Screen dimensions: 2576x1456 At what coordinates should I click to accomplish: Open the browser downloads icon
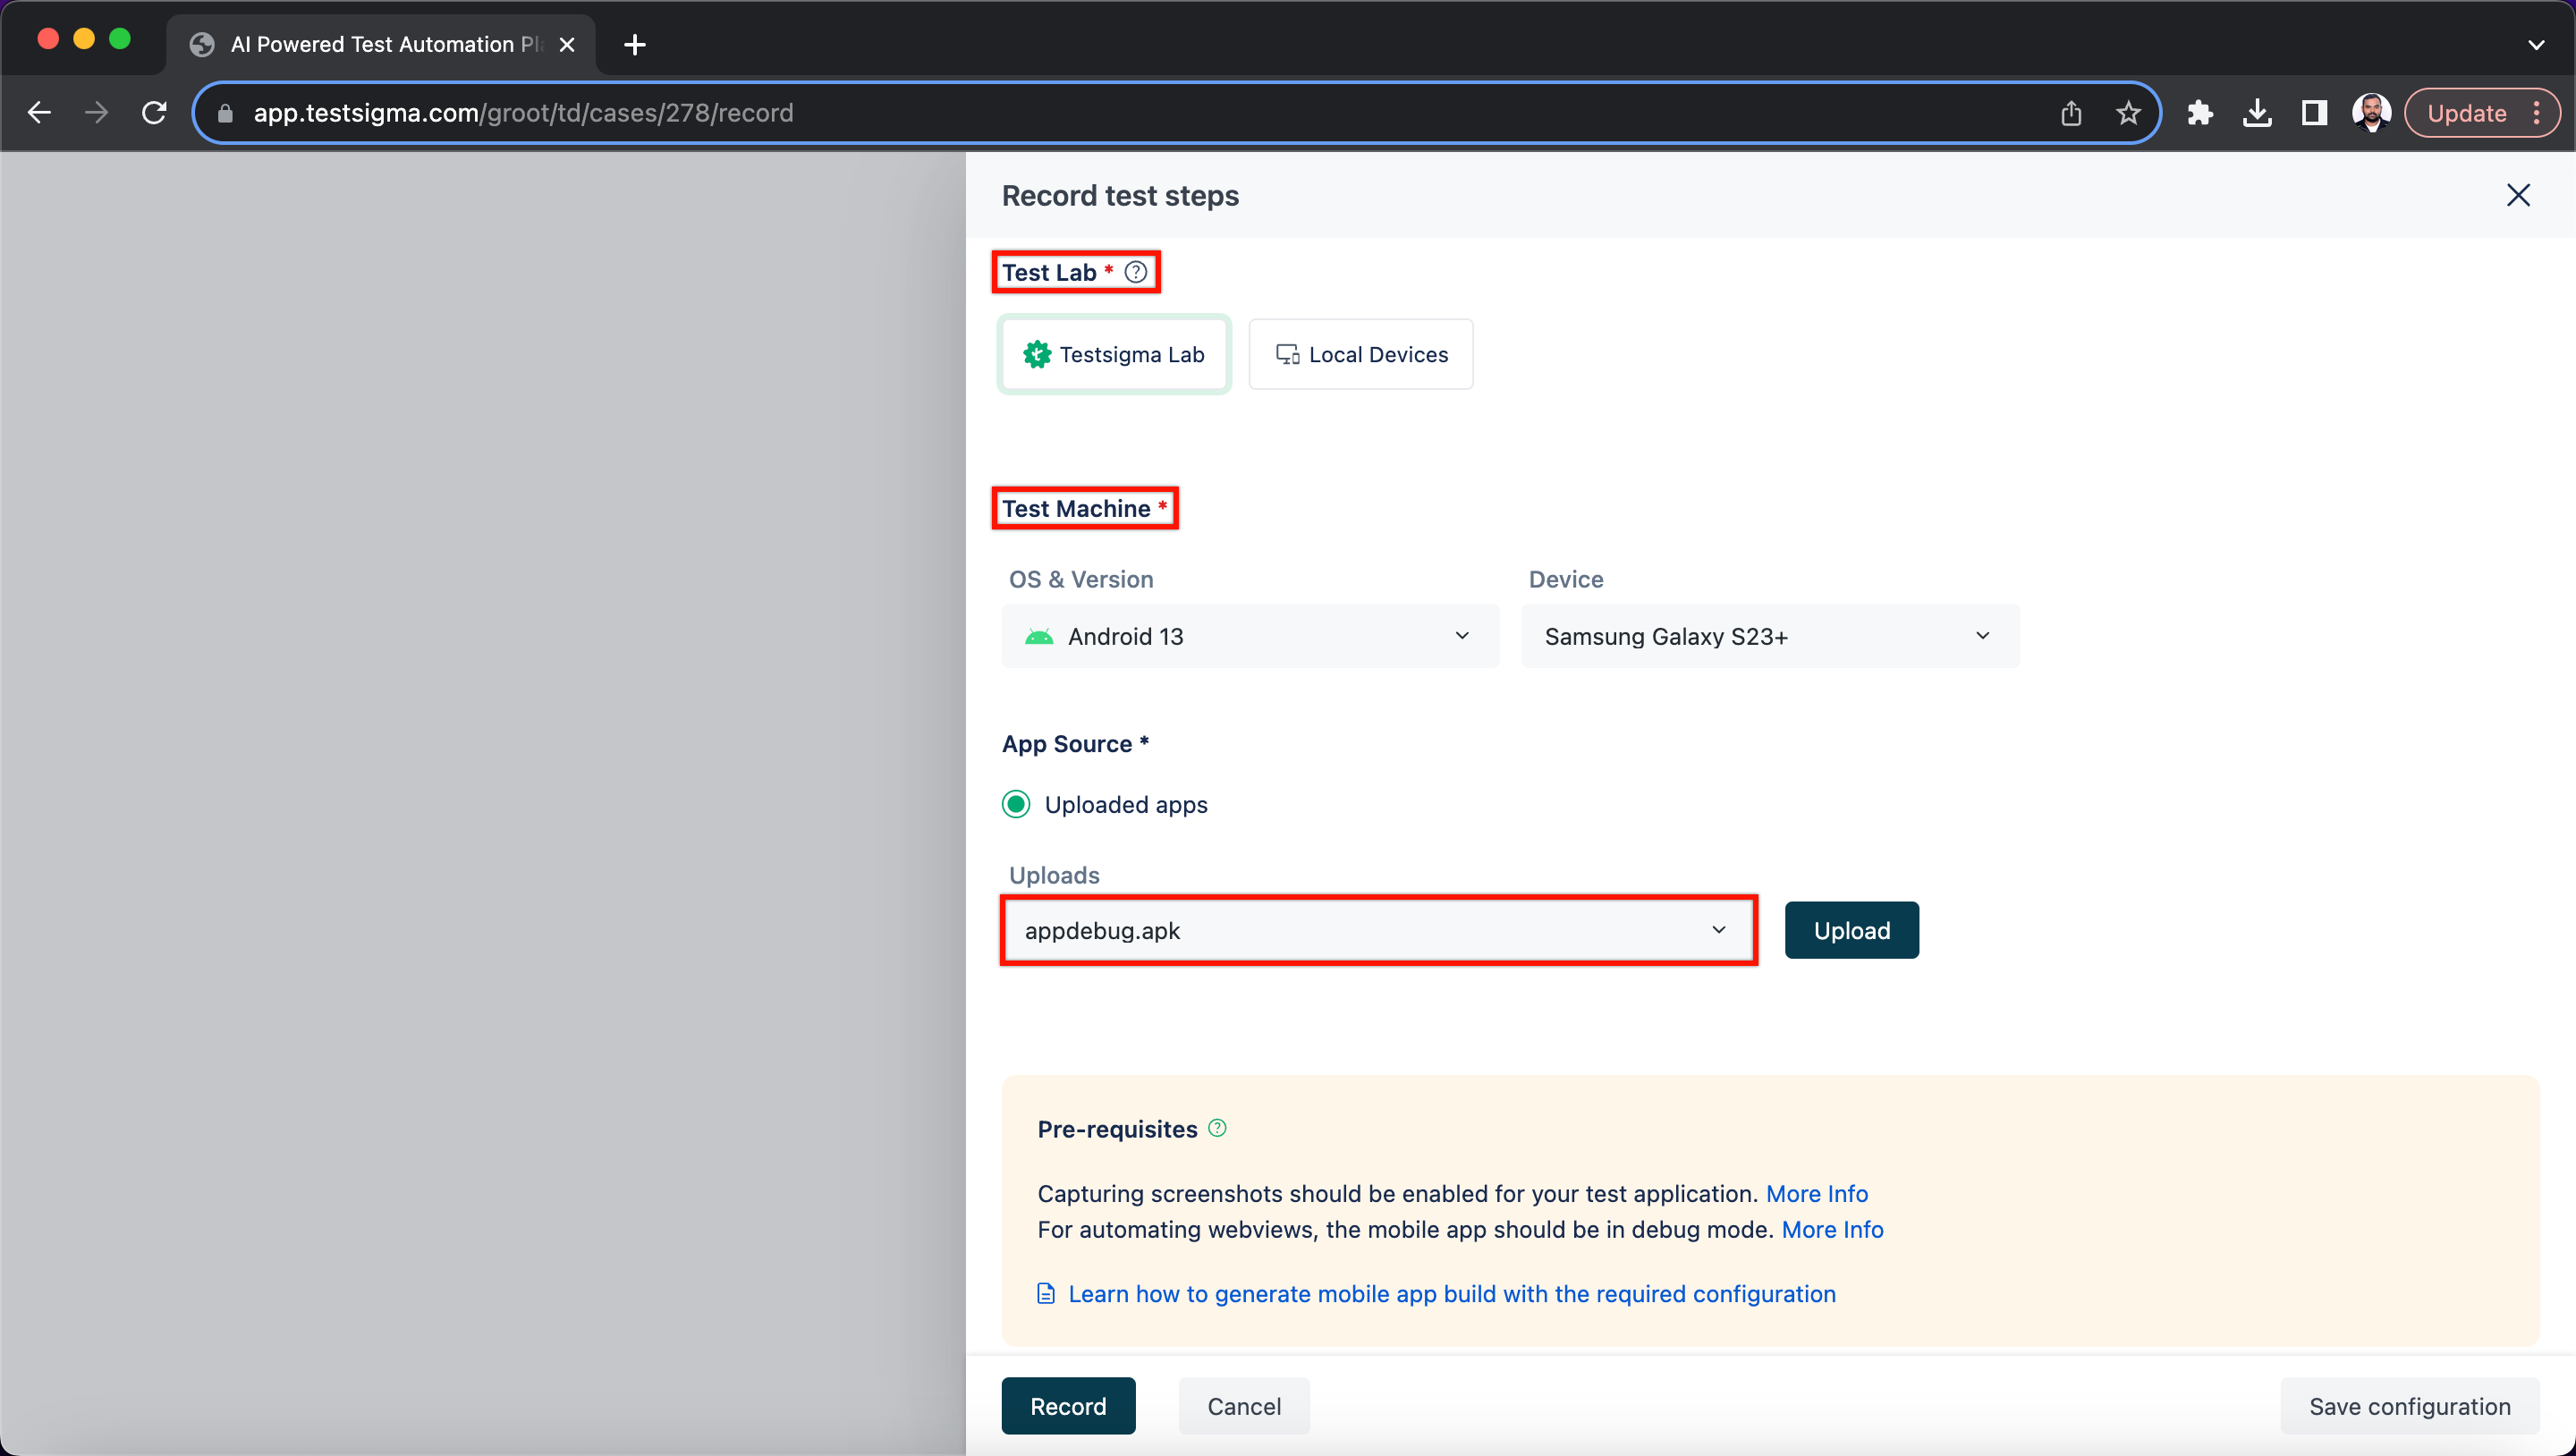click(2257, 113)
